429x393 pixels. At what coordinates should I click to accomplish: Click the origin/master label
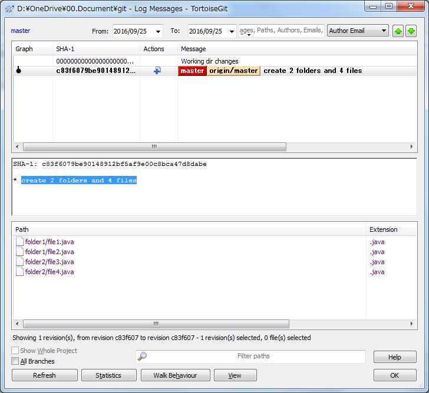(233, 71)
